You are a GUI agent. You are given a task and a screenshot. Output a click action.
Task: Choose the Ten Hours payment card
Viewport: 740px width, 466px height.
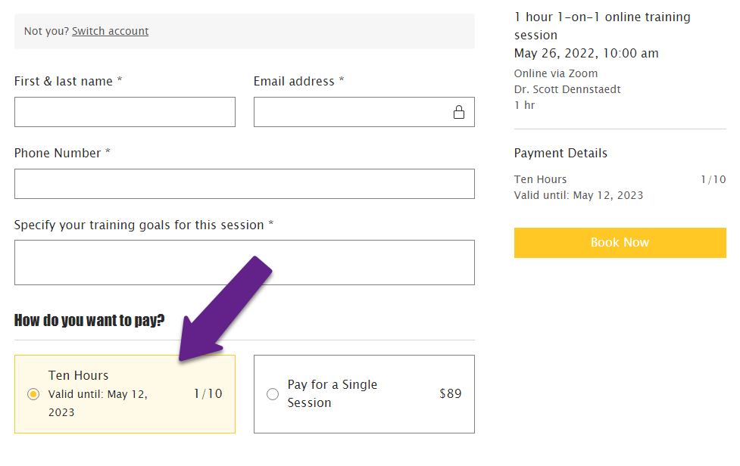tap(124, 394)
